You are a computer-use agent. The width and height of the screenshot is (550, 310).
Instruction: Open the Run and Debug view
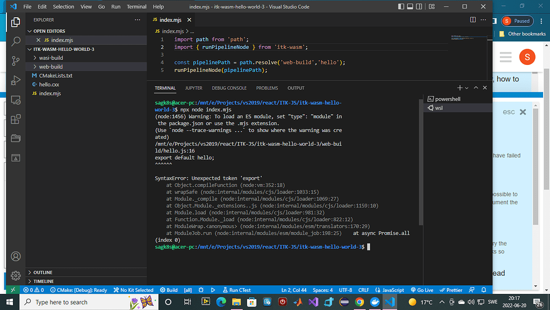pyautogui.click(x=16, y=80)
